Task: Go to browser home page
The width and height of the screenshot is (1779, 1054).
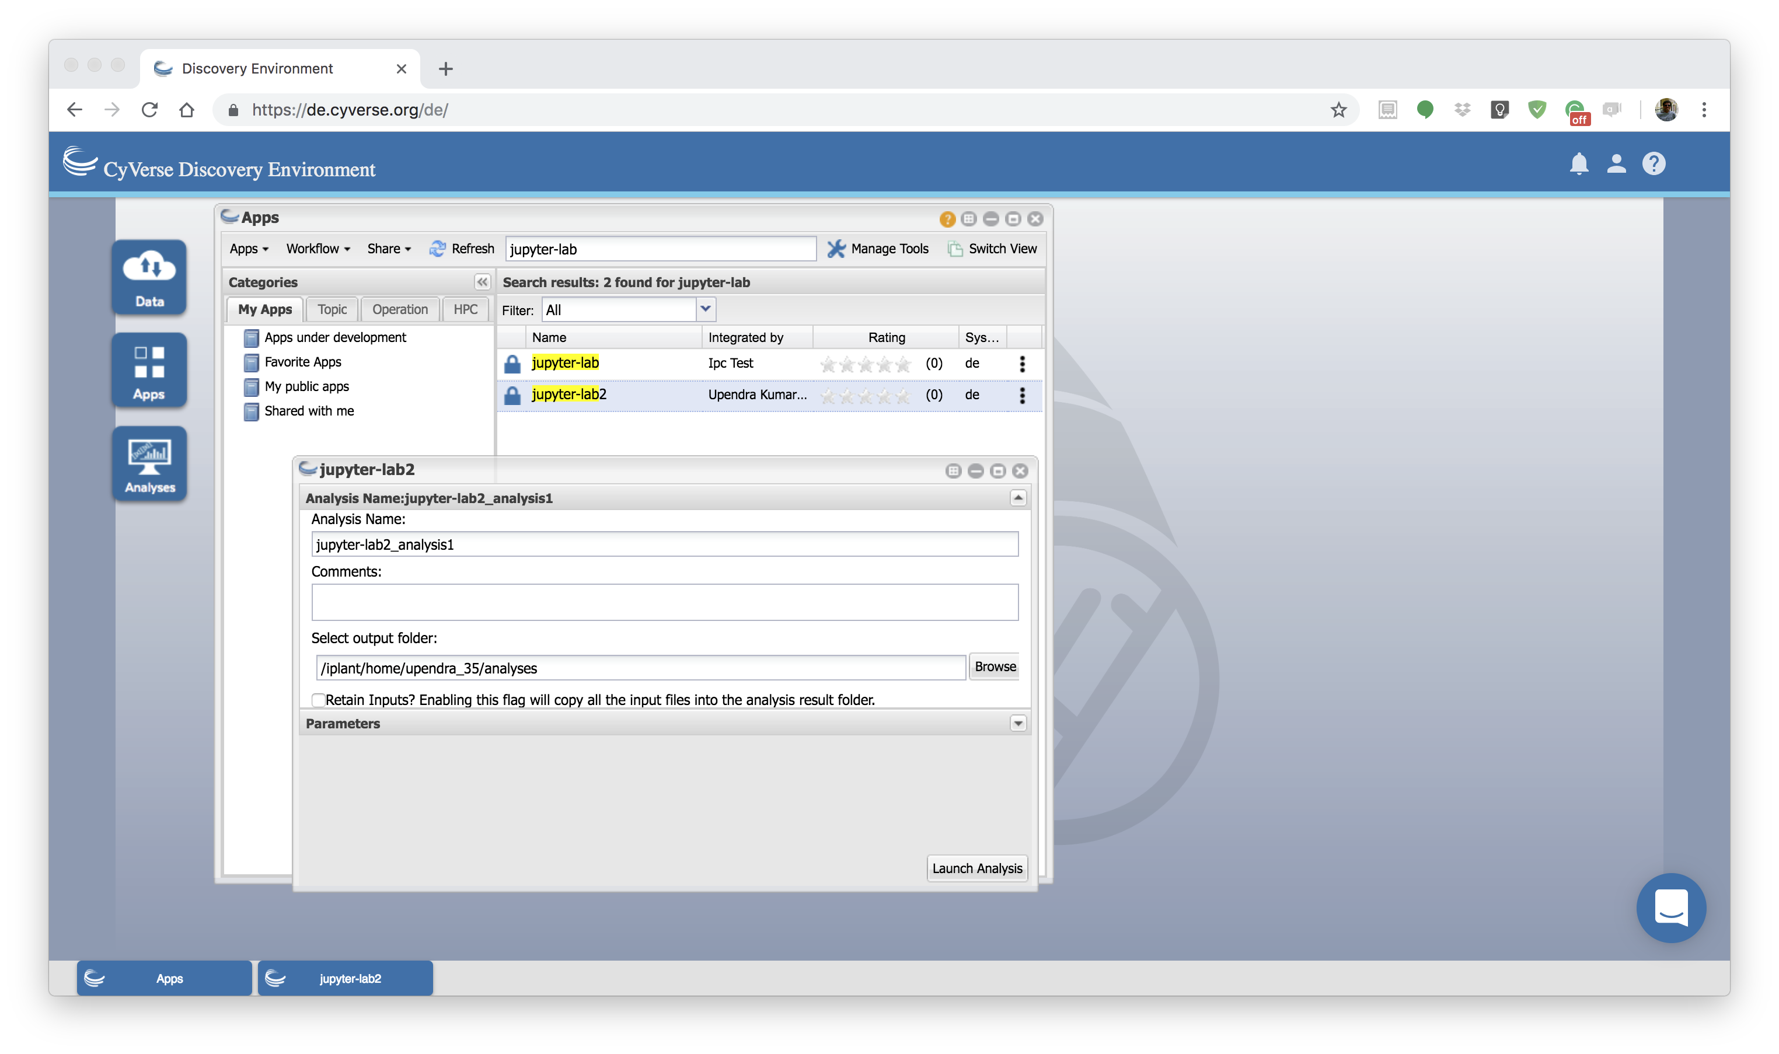Action: (186, 109)
